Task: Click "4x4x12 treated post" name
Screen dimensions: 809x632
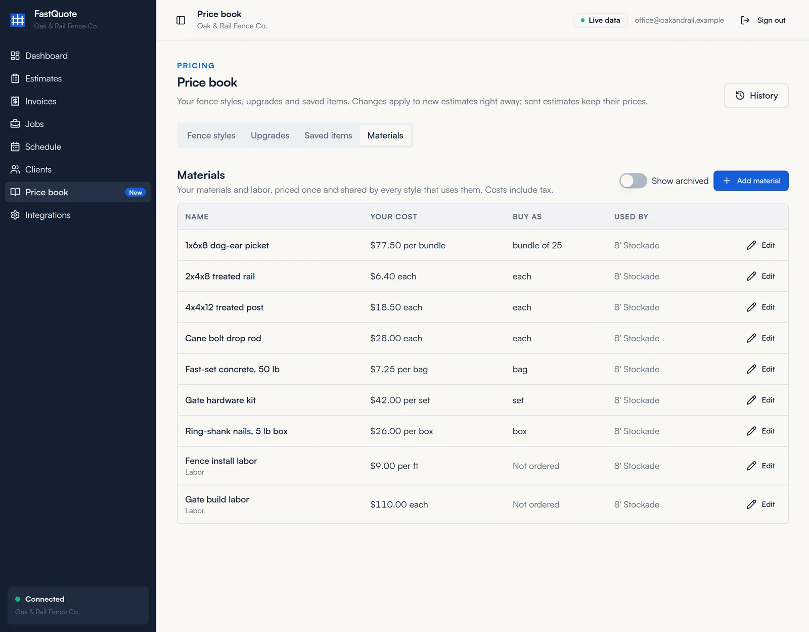Action: pos(224,307)
